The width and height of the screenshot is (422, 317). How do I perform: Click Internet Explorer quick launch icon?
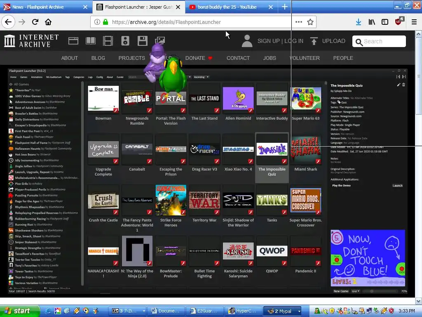pos(48,311)
